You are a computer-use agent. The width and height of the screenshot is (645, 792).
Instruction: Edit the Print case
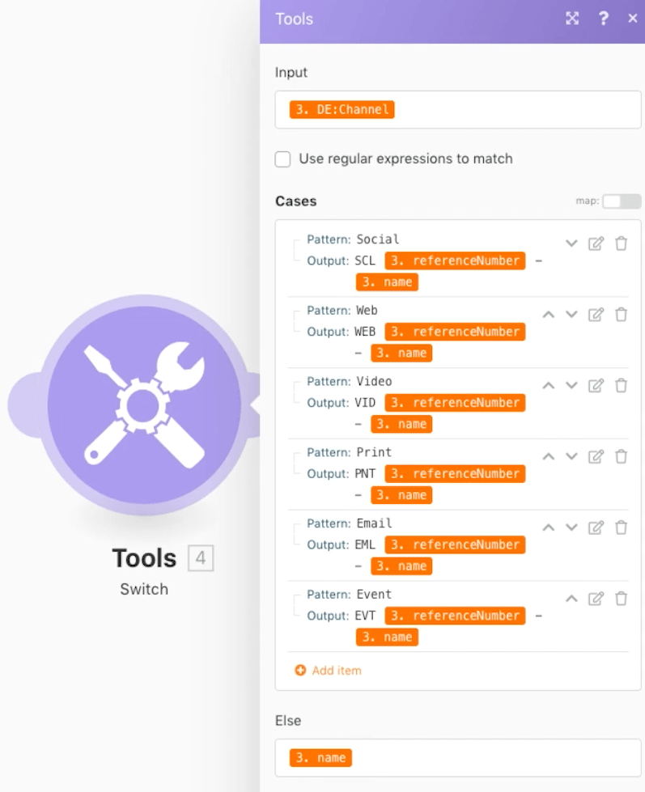[x=596, y=456]
